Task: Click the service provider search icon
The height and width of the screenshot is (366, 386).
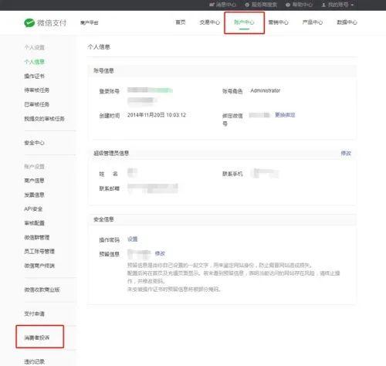Action: click(x=247, y=5)
